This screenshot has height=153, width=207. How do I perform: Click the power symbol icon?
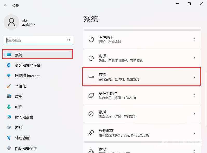tap(91, 58)
